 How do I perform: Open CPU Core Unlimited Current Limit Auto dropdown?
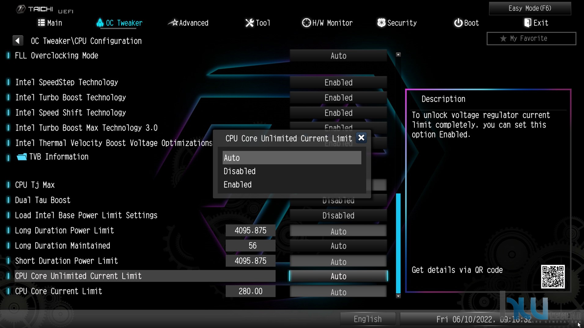(x=338, y=276)
